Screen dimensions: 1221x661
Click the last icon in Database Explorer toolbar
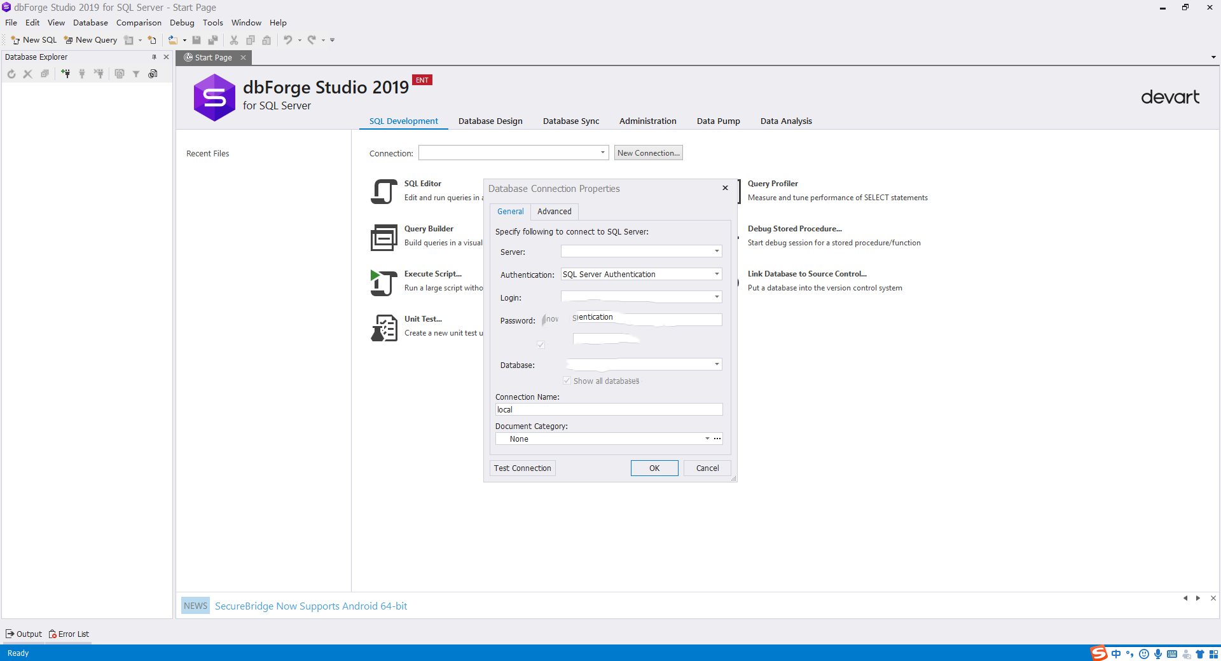pyautogui.click(x=153, y=74)
